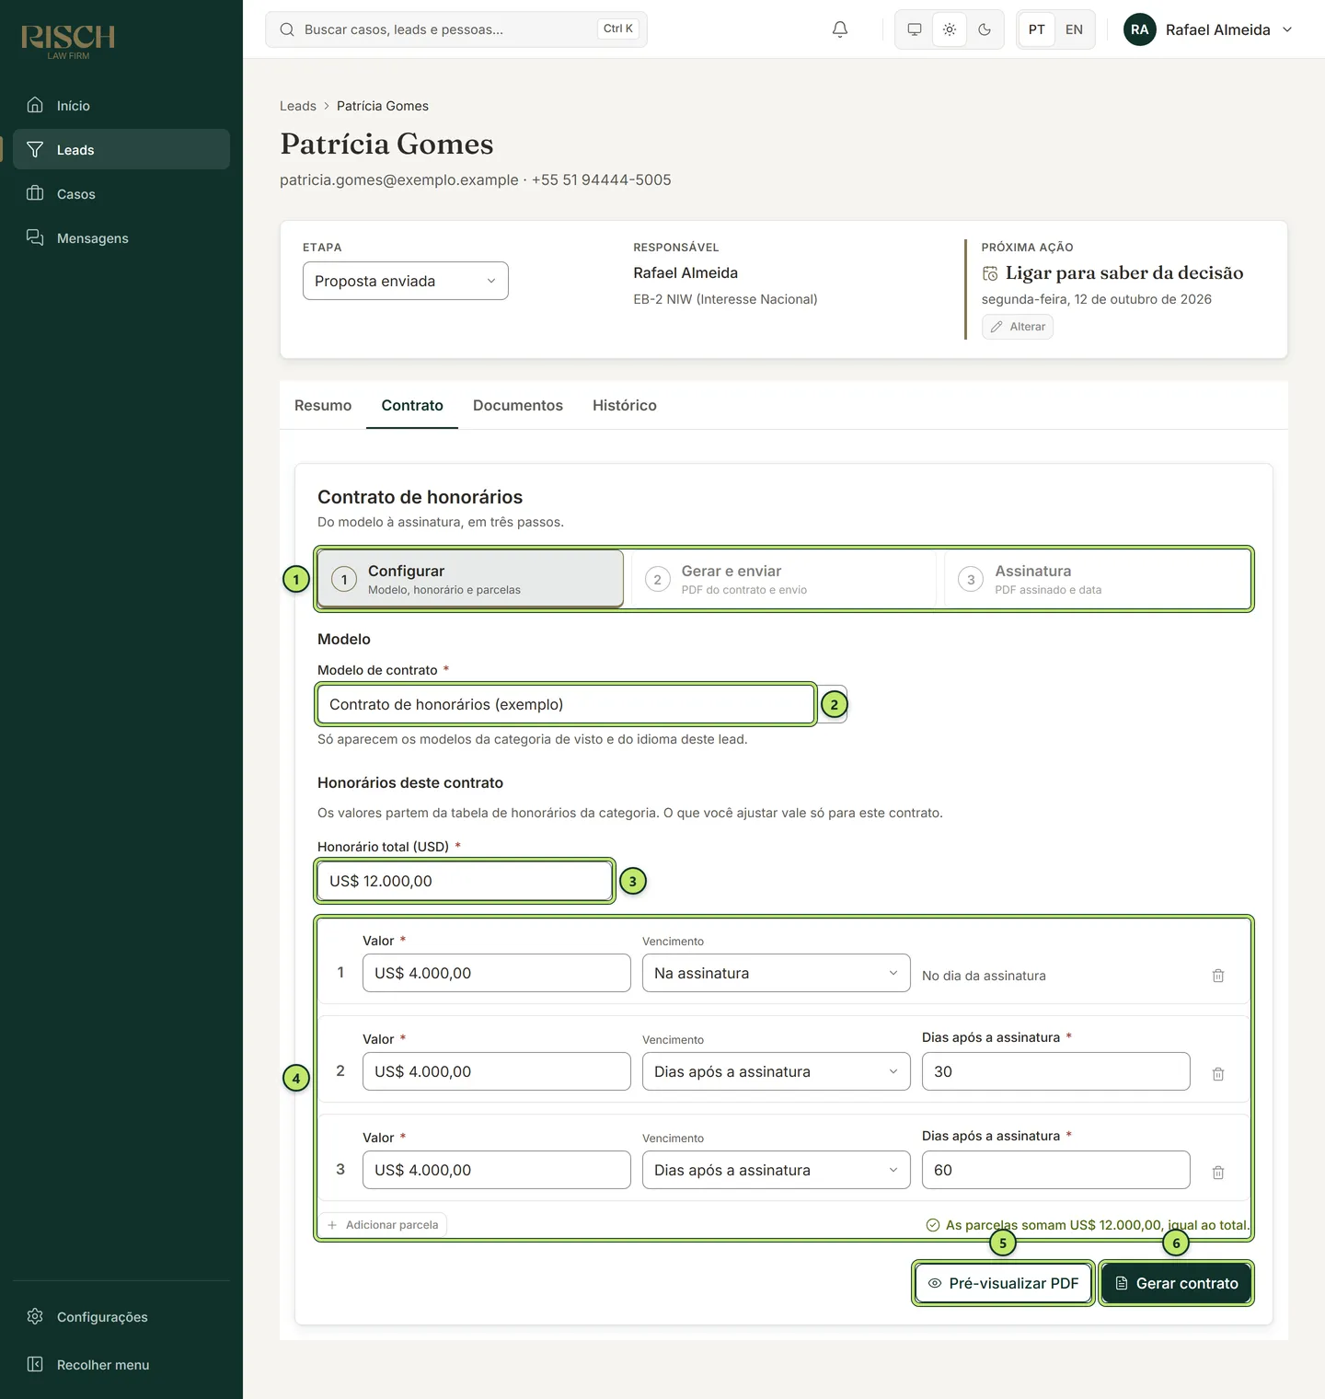
Task: Open Casos in sidebar
Action: tap(121, 193)
